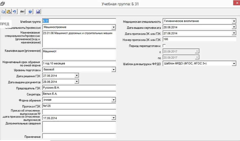
Task: Toggle the Период переподготовки checkbox
Action: pyautogui.click(x=164, y=46)
